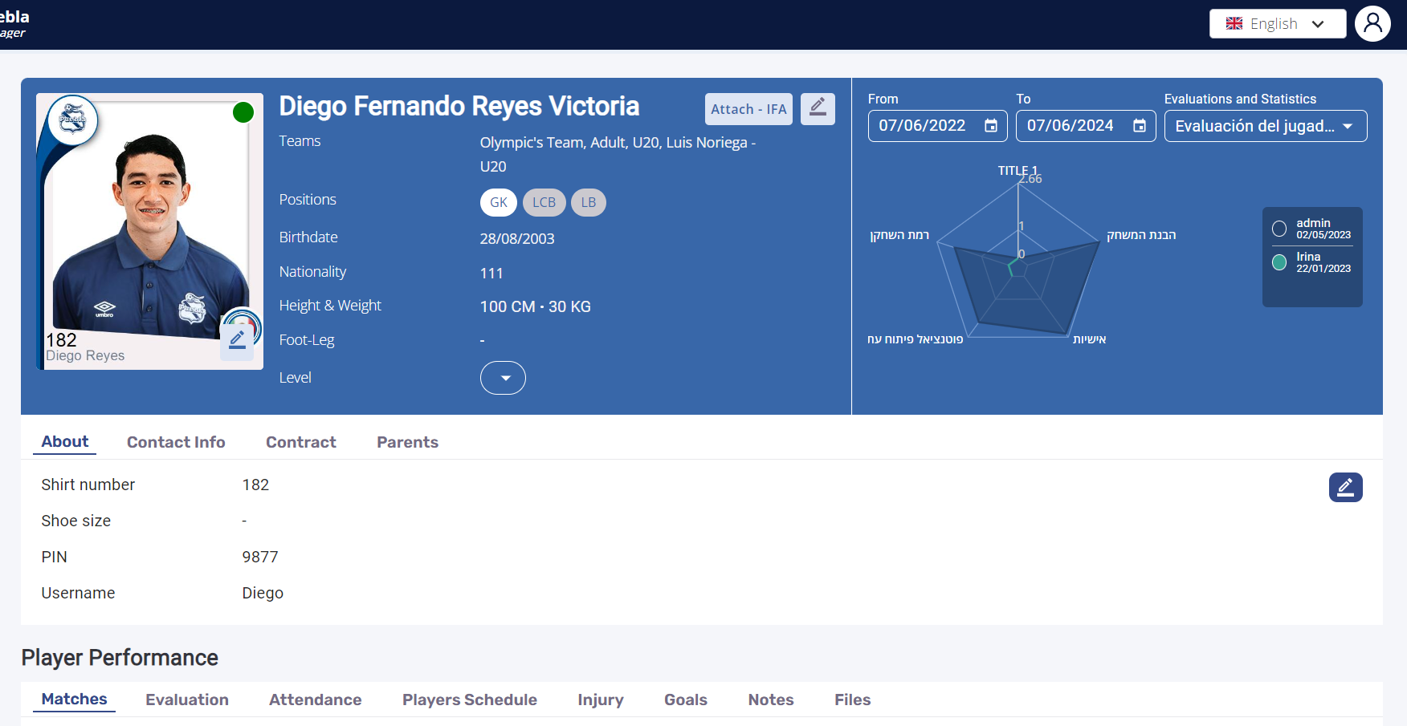Open the English language dropdown
1407x726 pixels.
pyautogui.click(x=1277, y=24)
